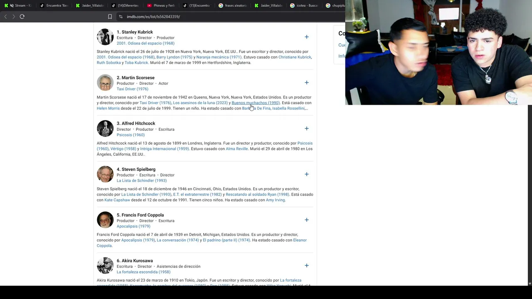
Task: Visit the Toba Kubrick link
Action: point(136,63)
